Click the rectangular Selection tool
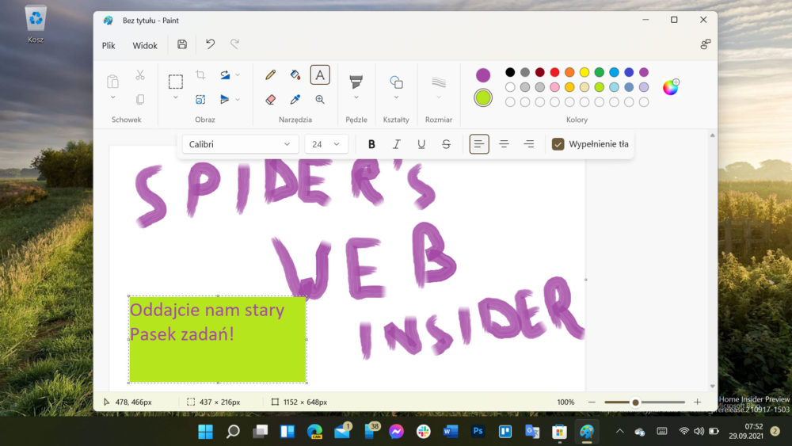 click(175, 82)
